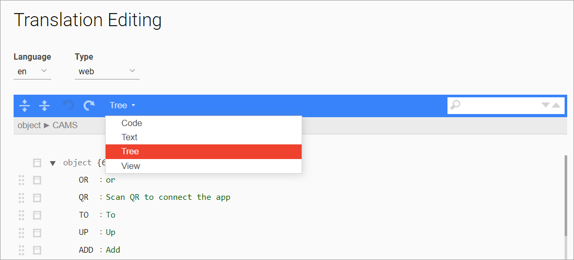Click the collapse all fields icon

(45, 106)
